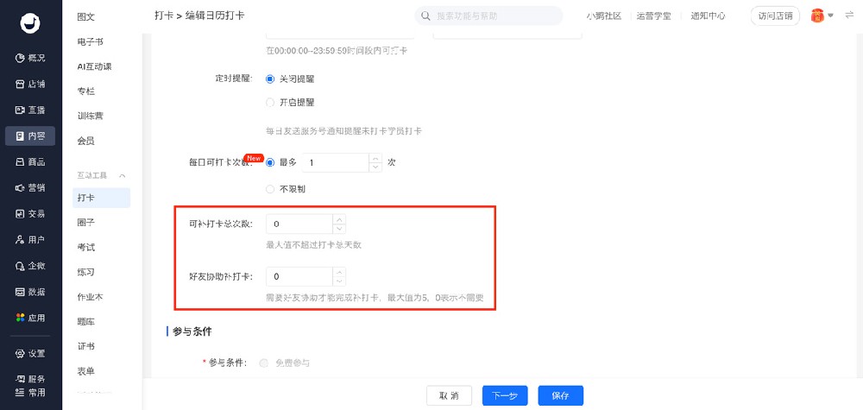Open 运营学堂 link
This screenshot has width=863, height=410.
(x=654, y=16)
